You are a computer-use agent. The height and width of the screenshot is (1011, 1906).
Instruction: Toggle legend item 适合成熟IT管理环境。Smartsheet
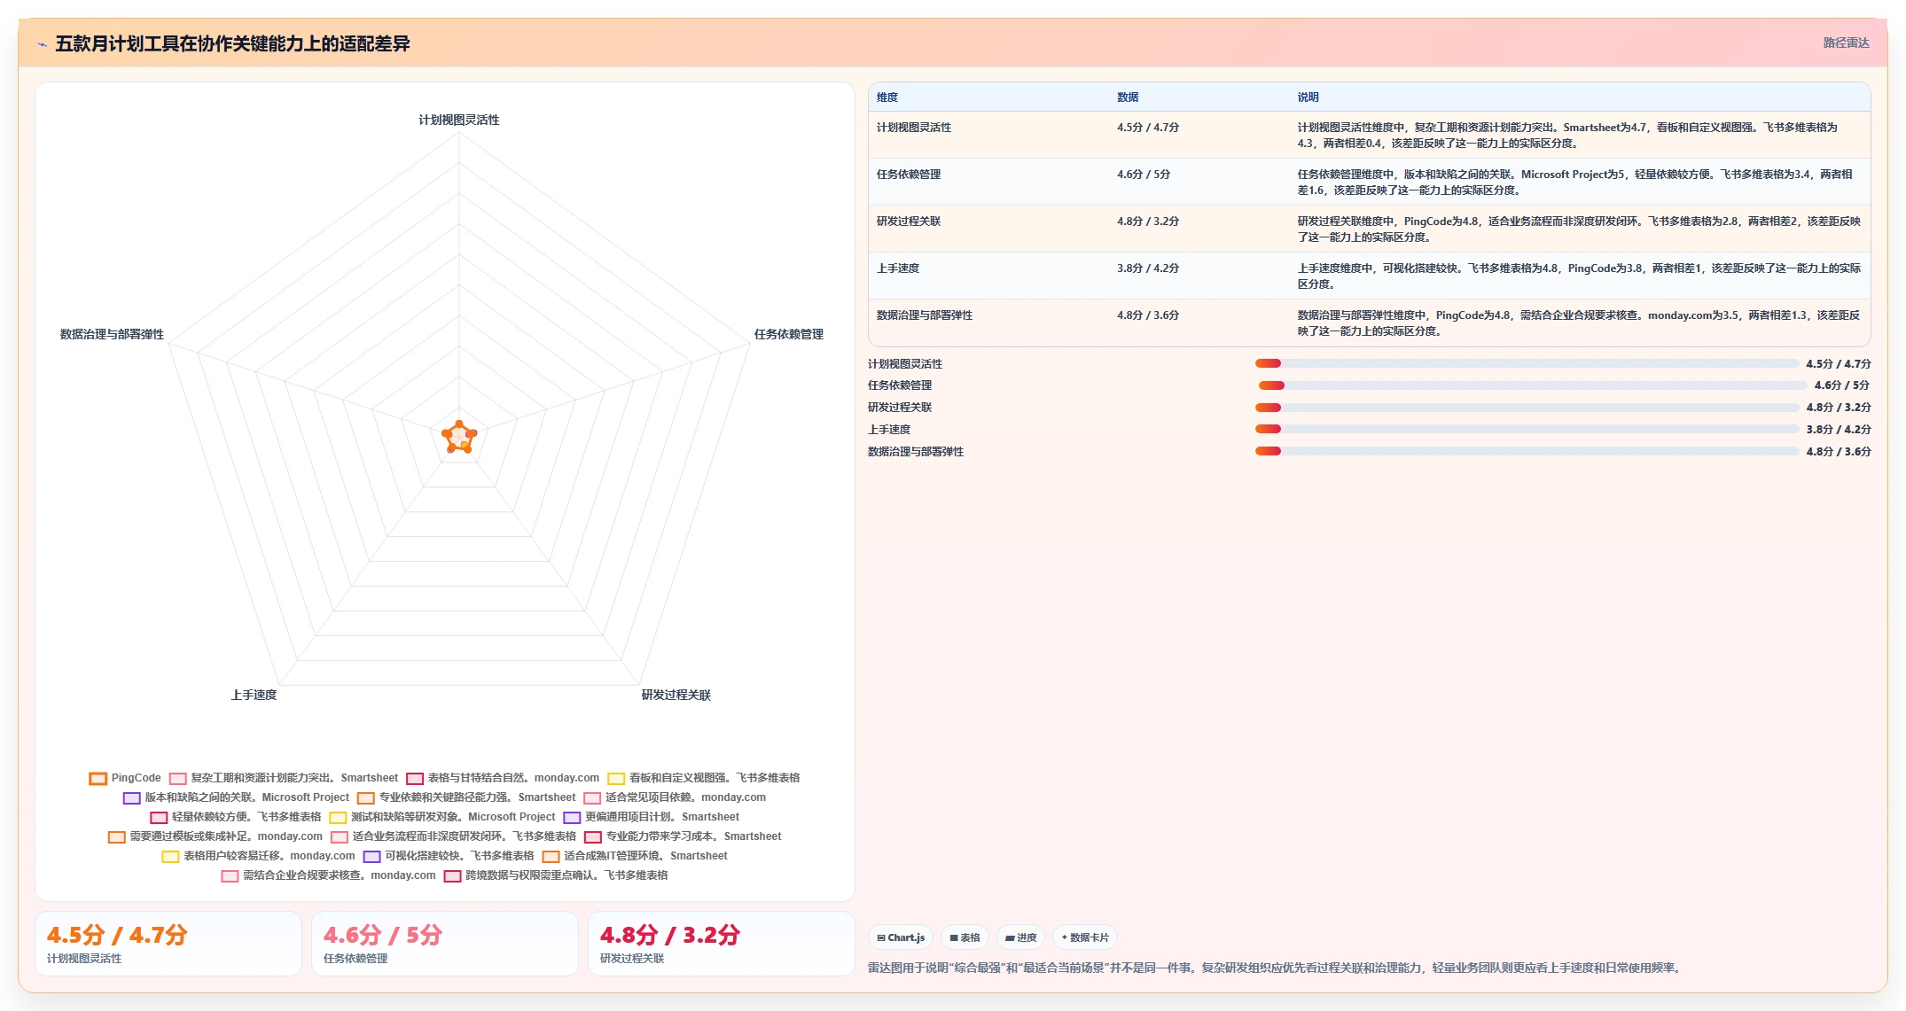(x=635, y=856)
